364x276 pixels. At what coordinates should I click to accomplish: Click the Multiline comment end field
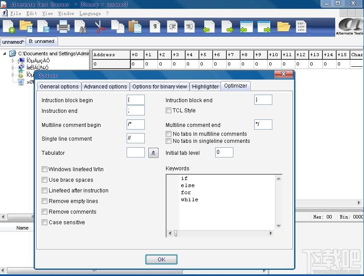coord(263,125)
